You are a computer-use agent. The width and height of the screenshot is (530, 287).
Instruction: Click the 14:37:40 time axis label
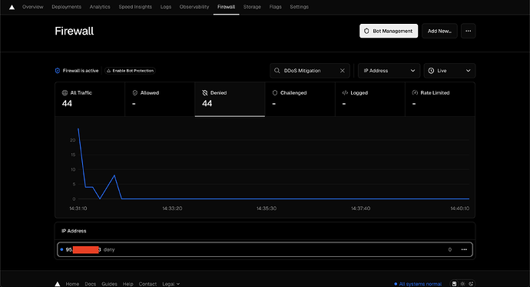(x=360, y=209)
